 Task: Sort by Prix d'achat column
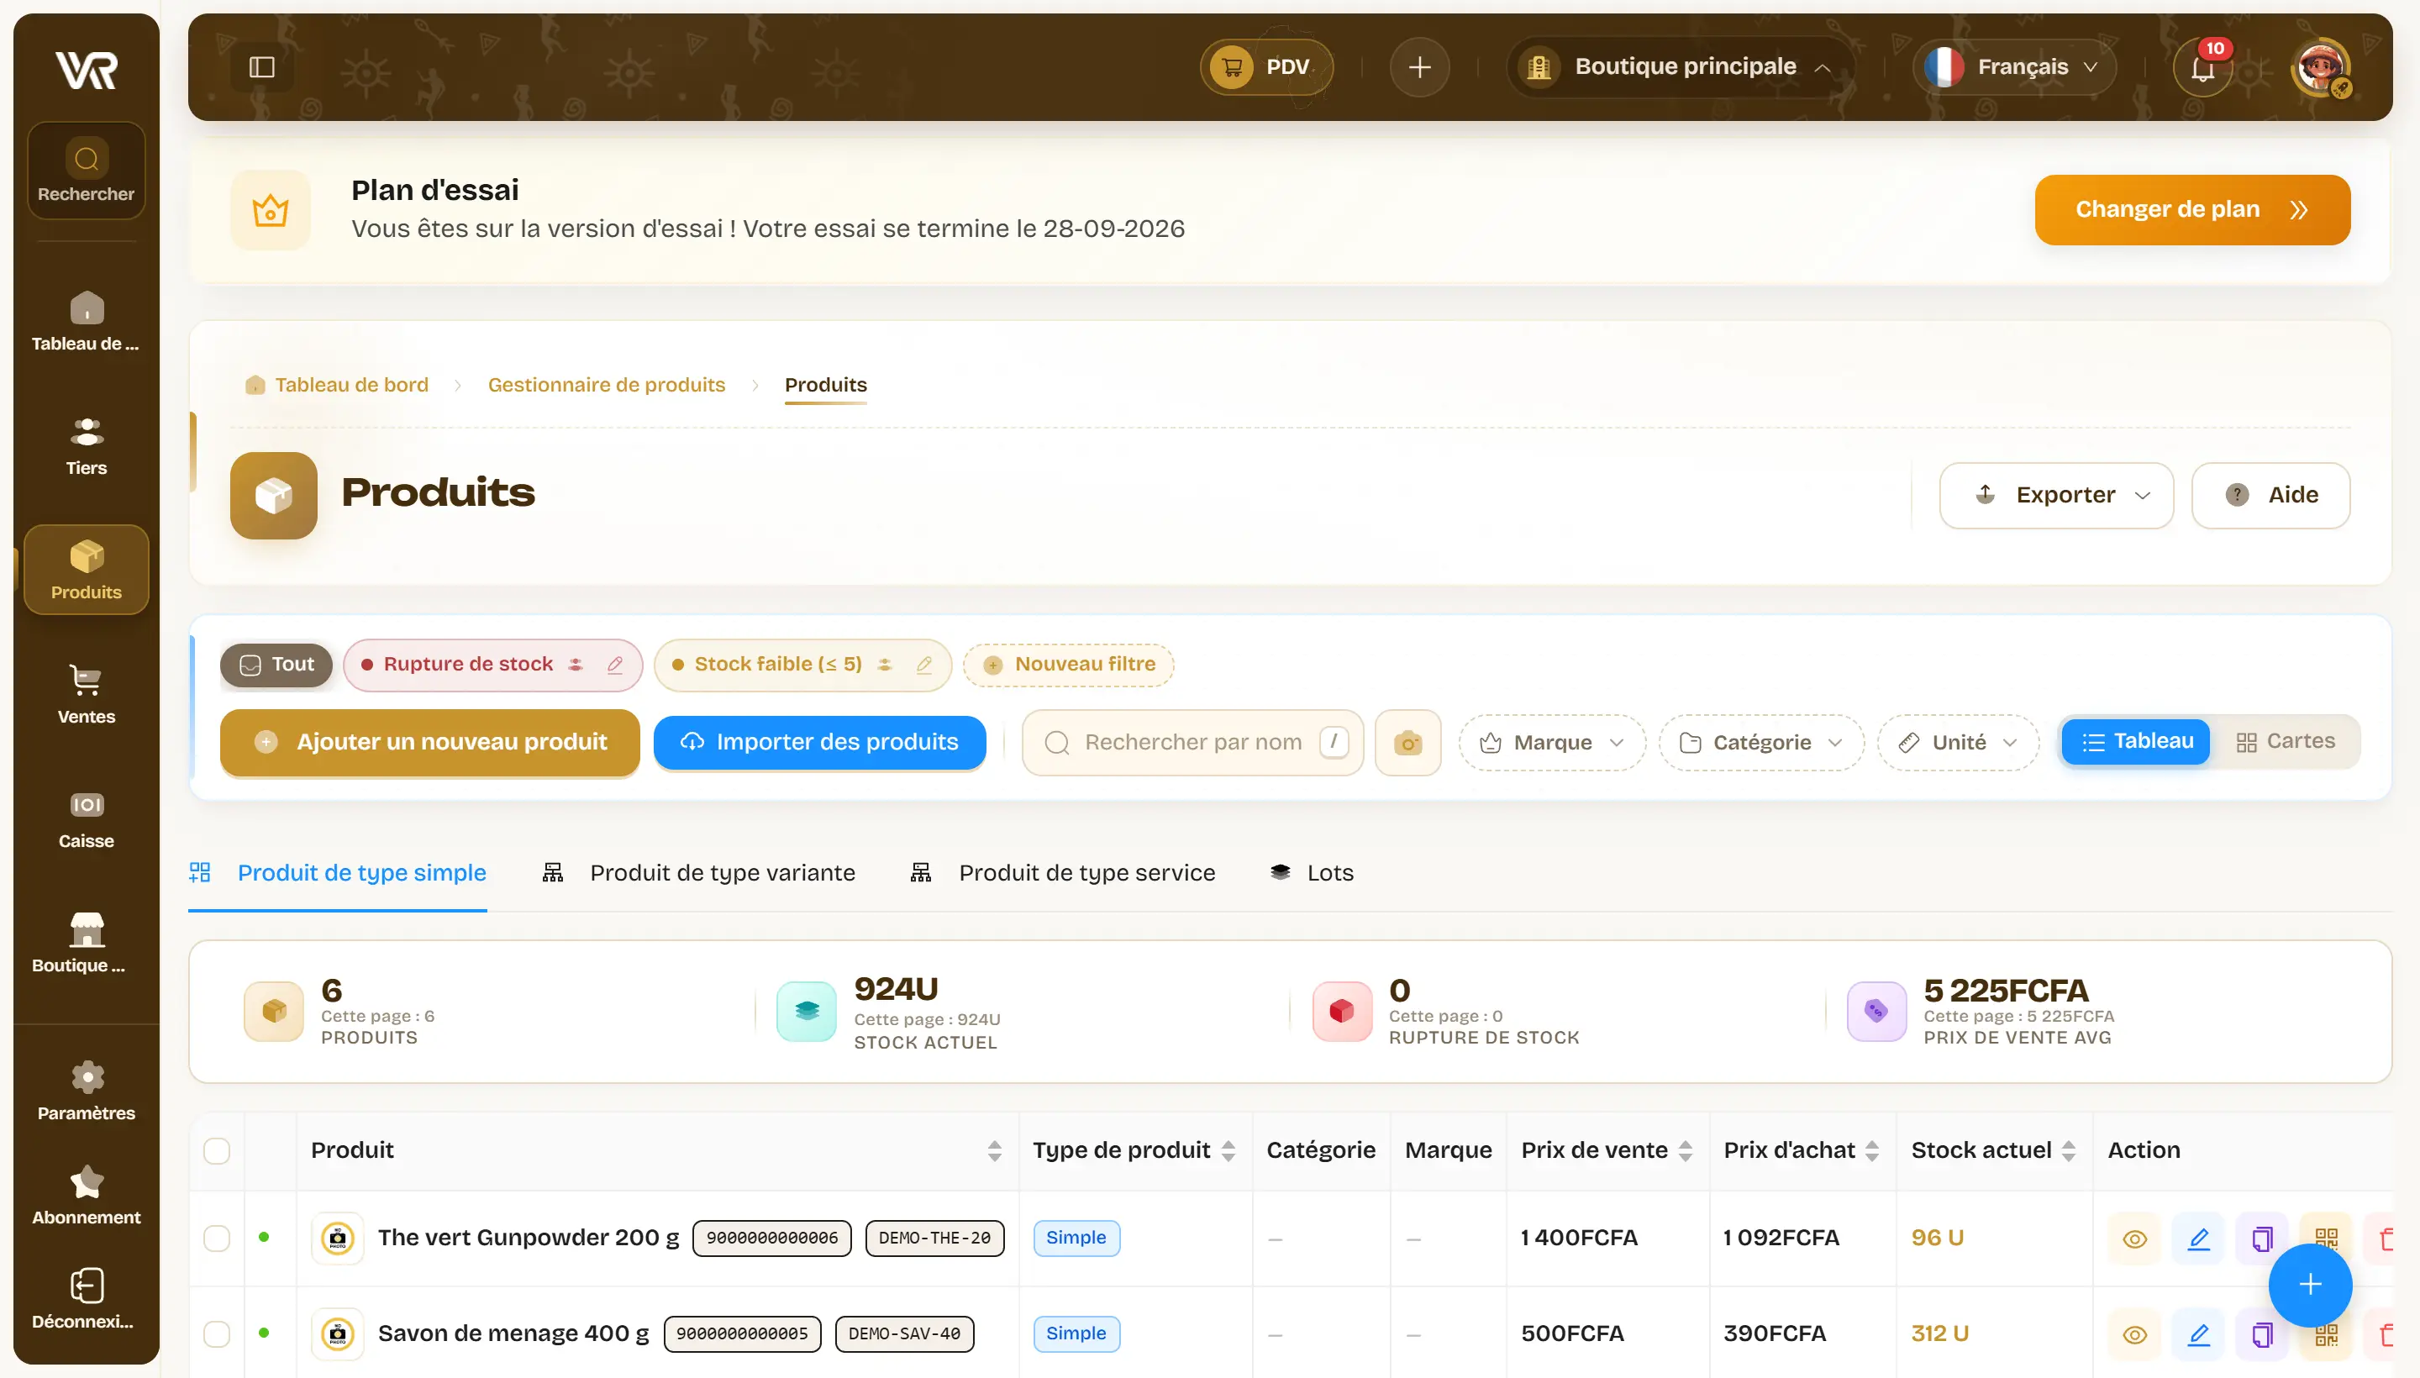[1871, 1151]
